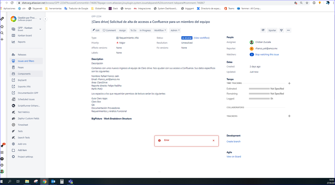Click the share issue icon
Image resolution: width=335 pixels, height=185 pixels.
click(263, 30)
